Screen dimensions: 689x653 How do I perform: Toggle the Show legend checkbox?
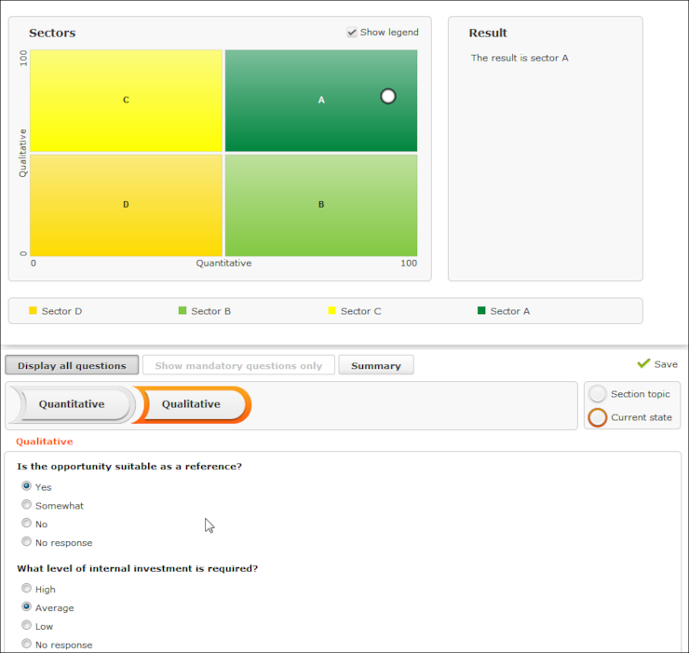(x=352, y=32)
